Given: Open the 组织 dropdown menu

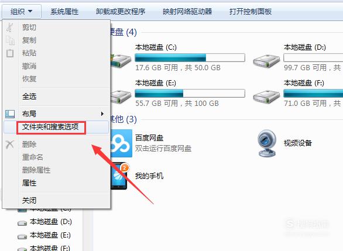Looking at the screenshot, I should coord(22,11).
